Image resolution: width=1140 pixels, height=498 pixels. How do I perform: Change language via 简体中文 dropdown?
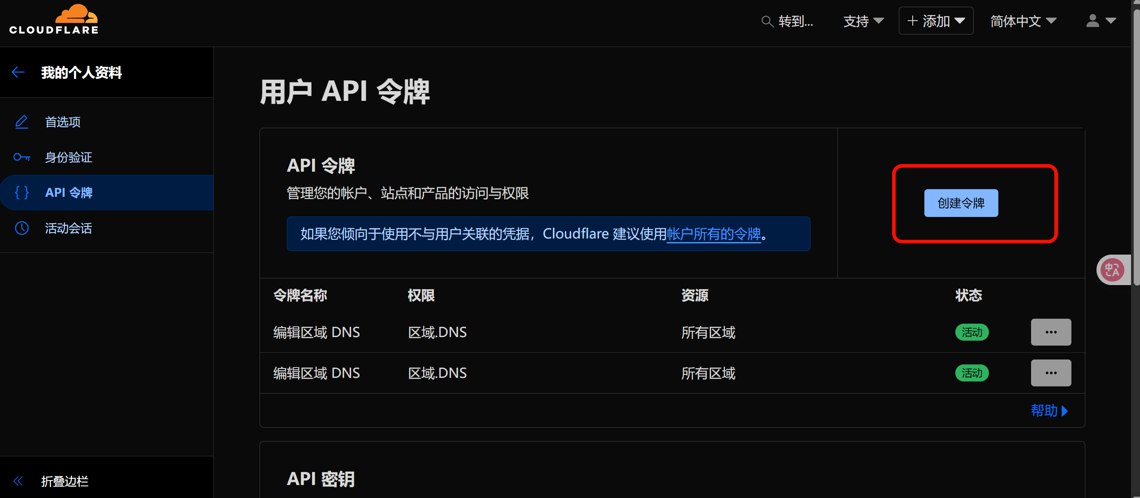click(x=1023, y=21)
